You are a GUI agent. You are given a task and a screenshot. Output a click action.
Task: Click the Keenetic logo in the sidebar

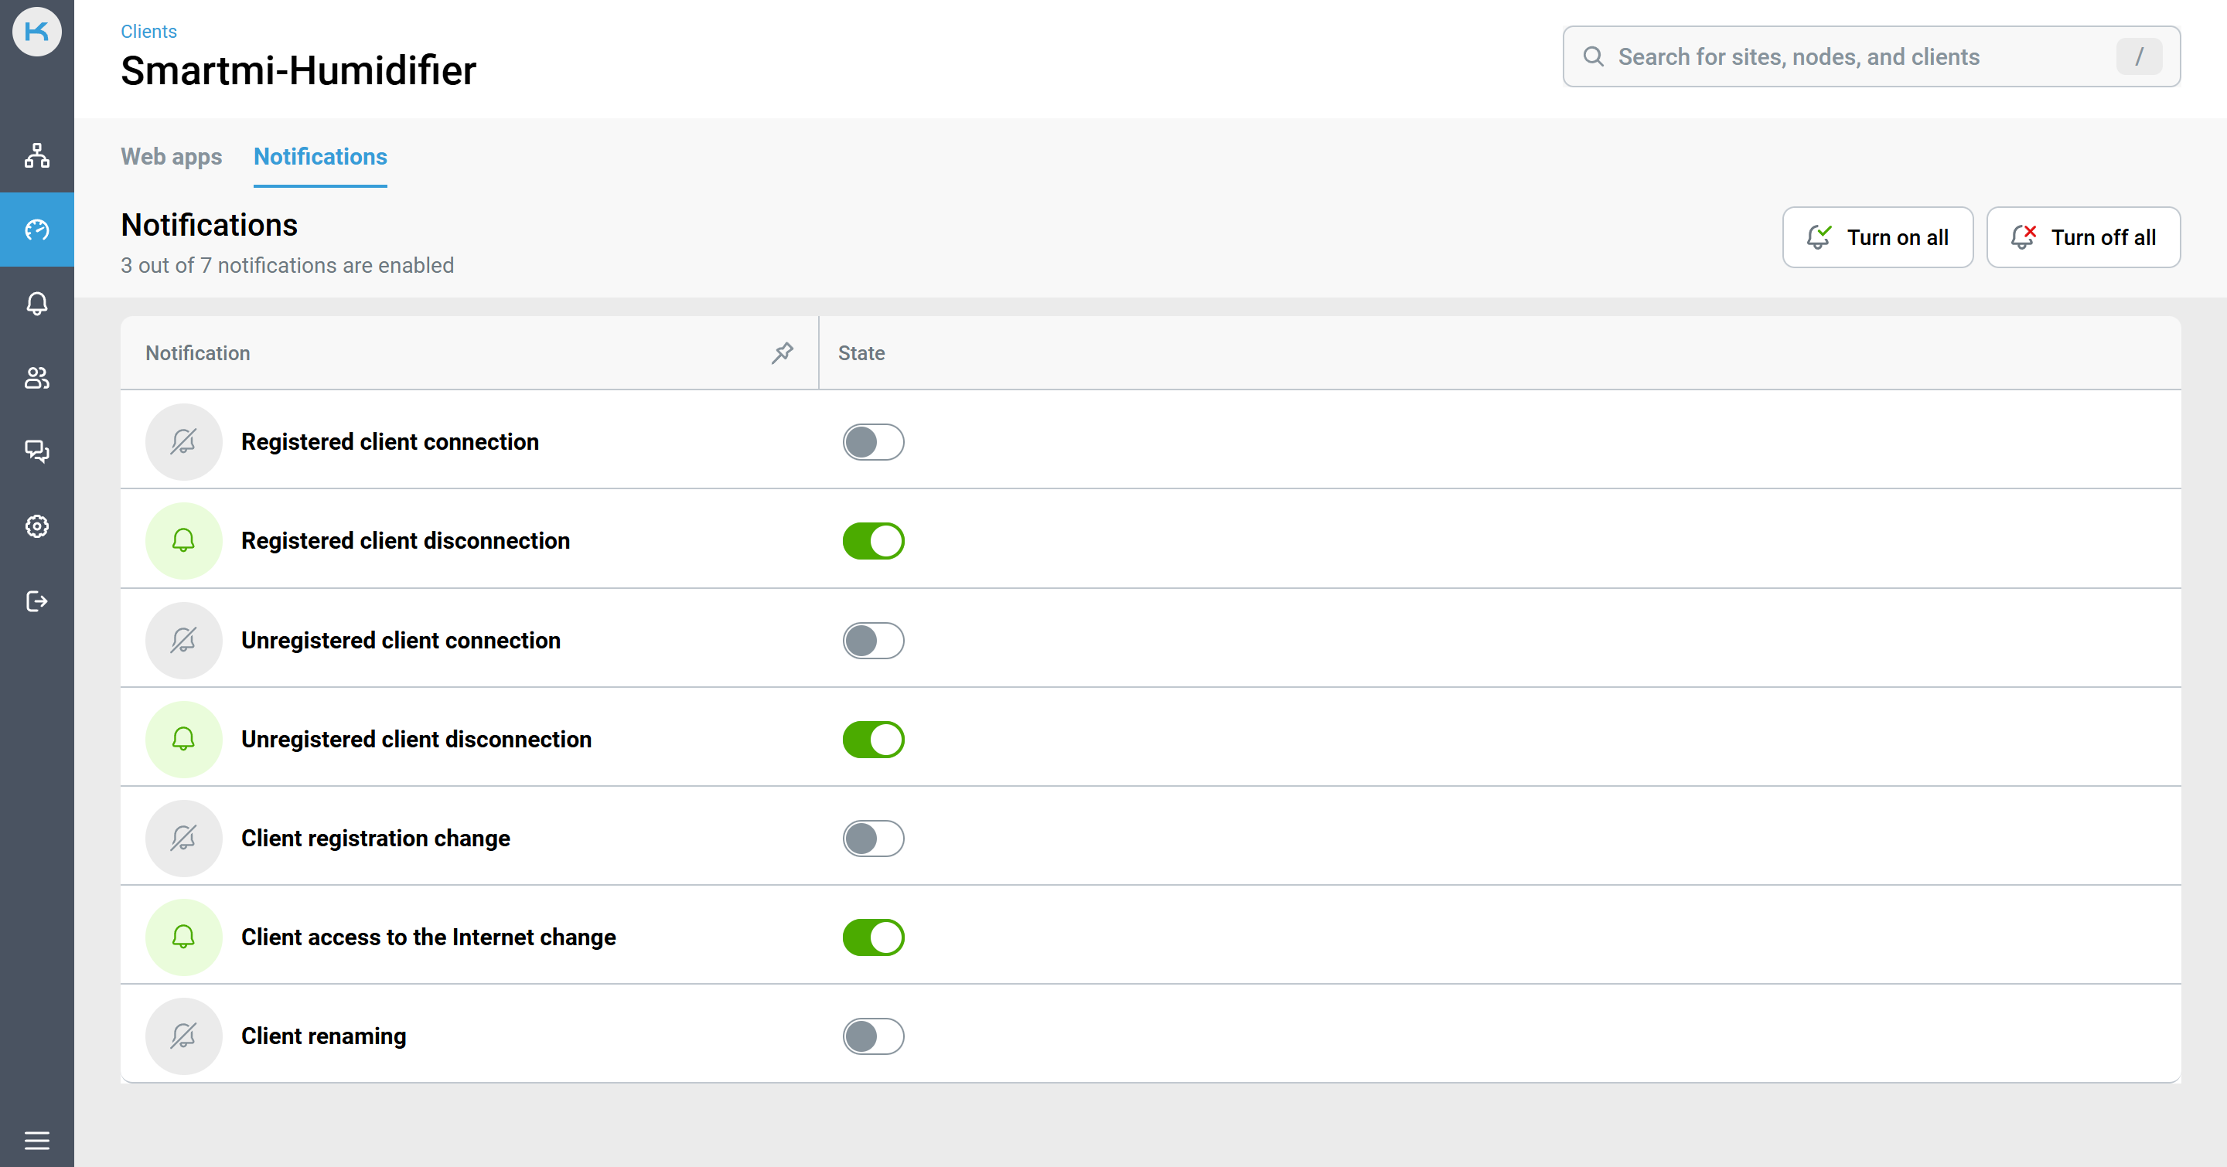36,32
